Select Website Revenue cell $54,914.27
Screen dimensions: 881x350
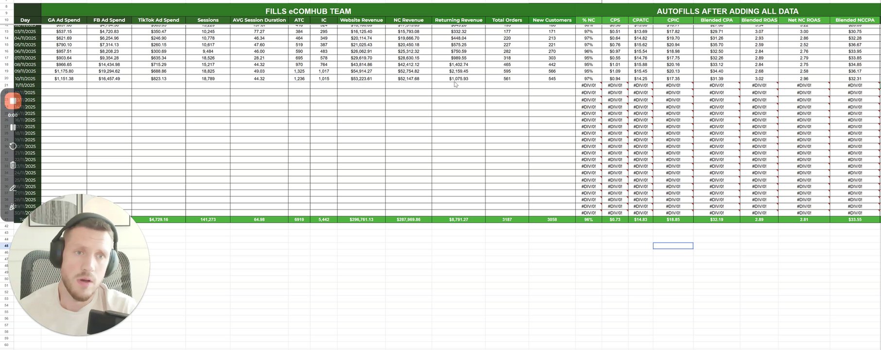[361, 71]
